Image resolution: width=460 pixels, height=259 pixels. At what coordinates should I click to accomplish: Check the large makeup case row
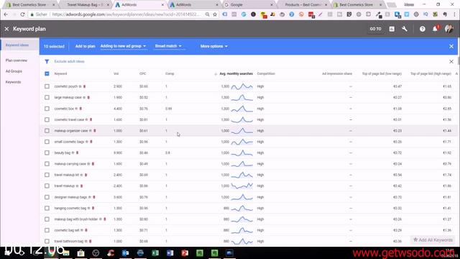(x=47, y=98)
